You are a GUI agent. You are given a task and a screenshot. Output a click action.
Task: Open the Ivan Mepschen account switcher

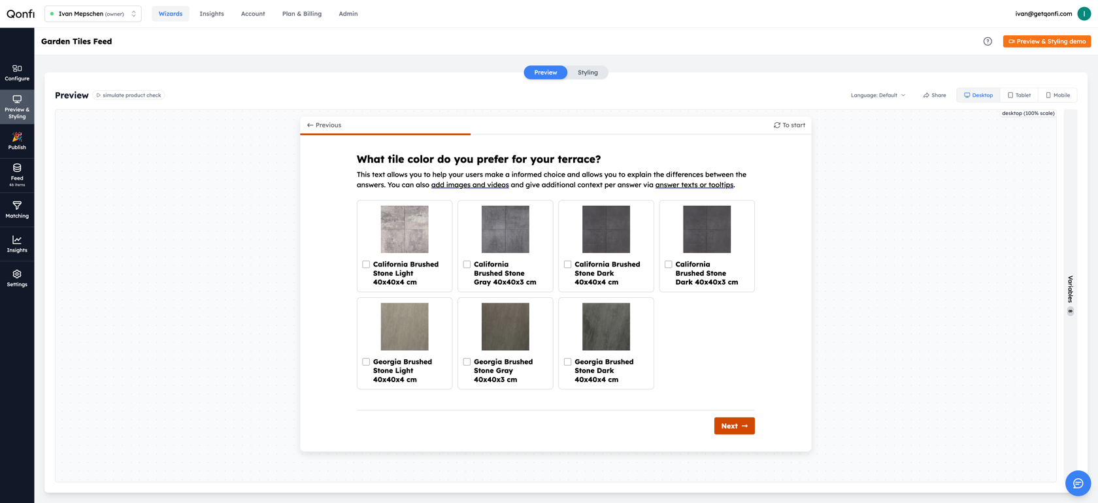point(93,14)
